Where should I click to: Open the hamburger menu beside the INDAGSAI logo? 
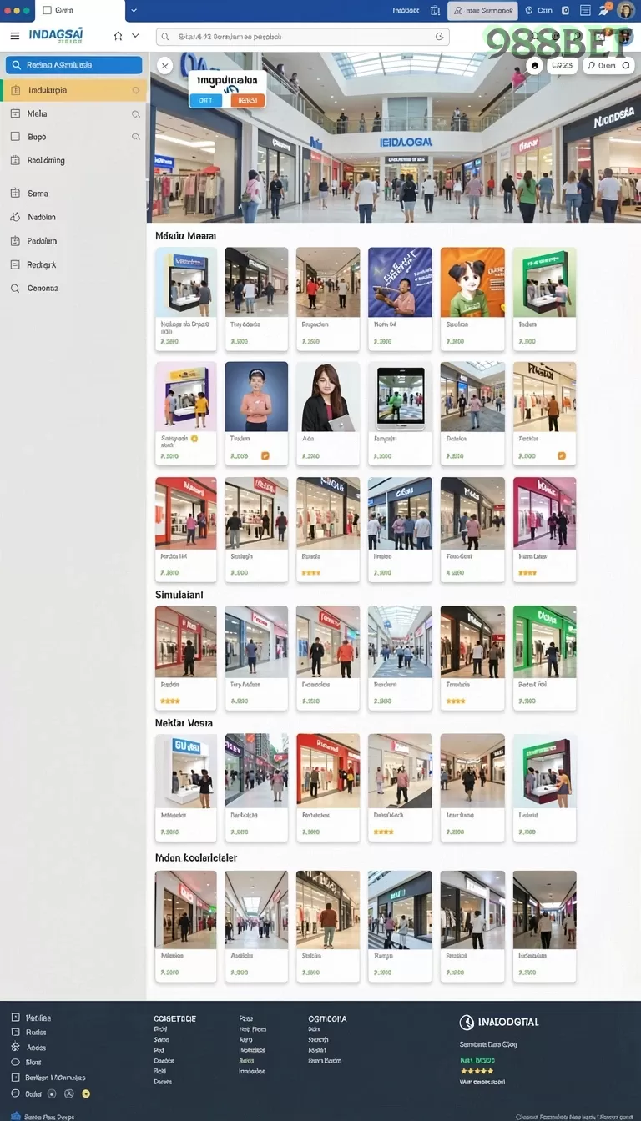coord(14,36)
